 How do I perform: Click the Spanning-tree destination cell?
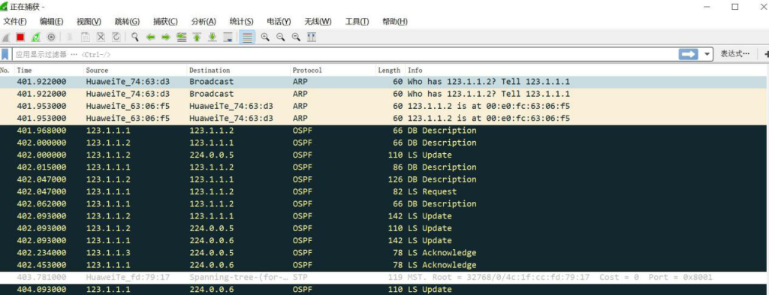238,277
